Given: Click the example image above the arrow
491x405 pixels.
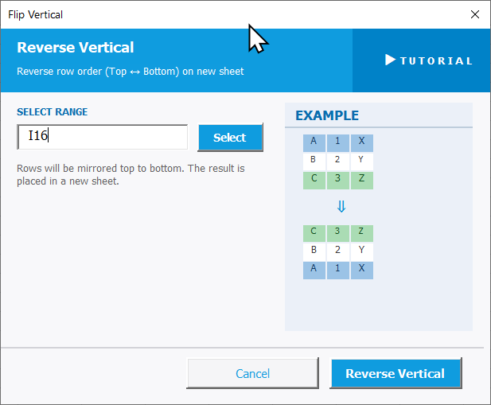Looking at the screenshot, I should point(338,162).
